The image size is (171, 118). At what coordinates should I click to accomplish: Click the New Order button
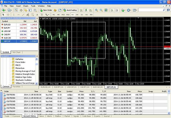[x=46, y=10]
